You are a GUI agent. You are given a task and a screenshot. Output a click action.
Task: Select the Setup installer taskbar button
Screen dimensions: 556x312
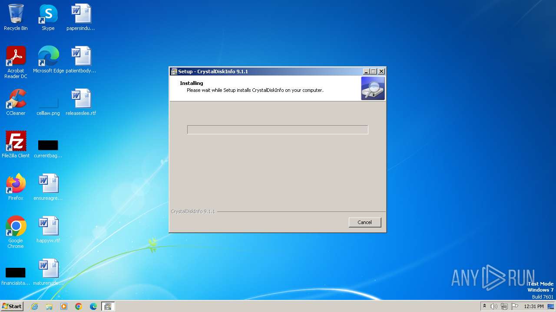click(x=108, y=306)
